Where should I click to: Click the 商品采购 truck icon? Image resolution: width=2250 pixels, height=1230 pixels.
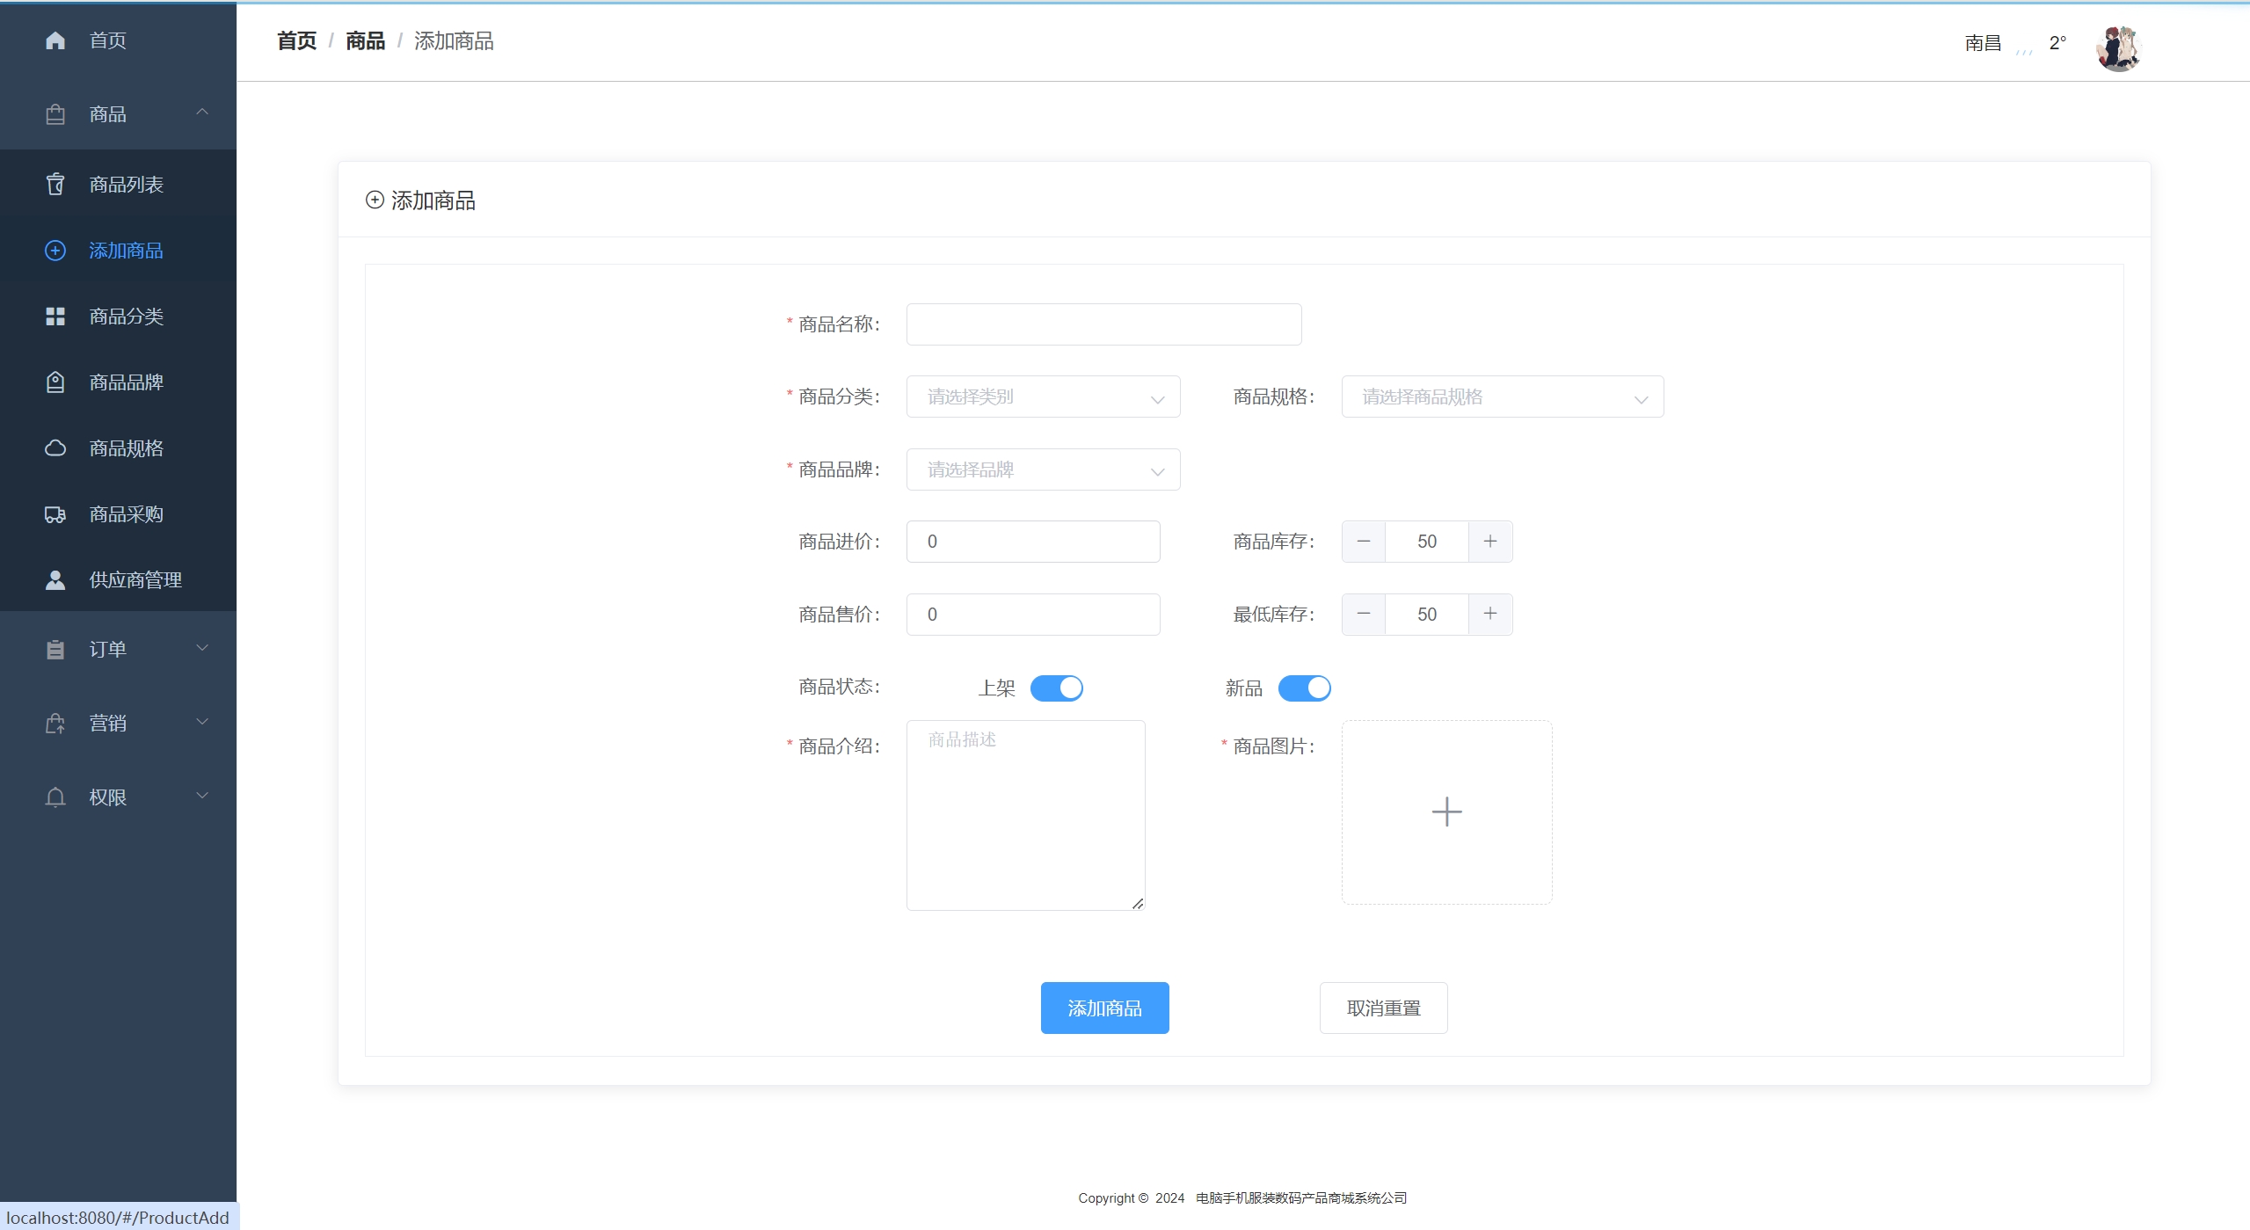[x=55, y=514]
